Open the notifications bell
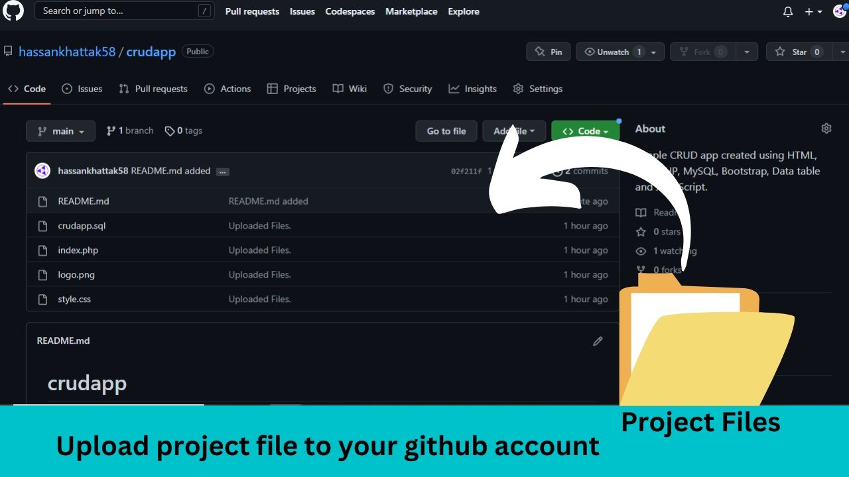The width and height of the screenshot is (849, 477). (788, 11)
